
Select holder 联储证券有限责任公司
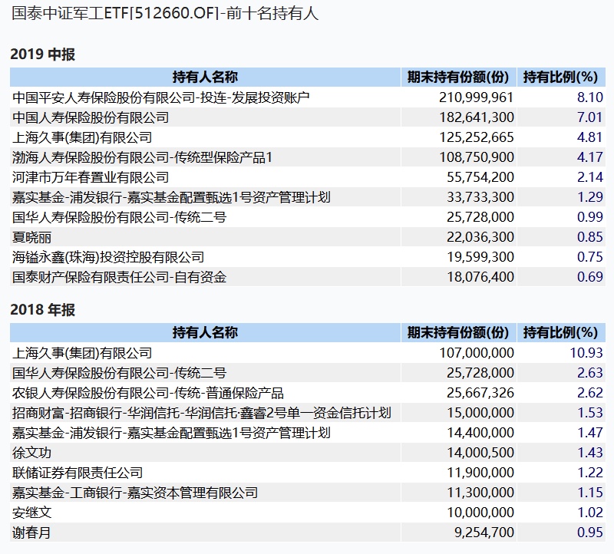coord(78,473)
